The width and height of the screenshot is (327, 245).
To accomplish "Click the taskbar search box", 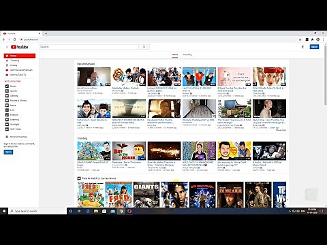I will tap(37, 211).
